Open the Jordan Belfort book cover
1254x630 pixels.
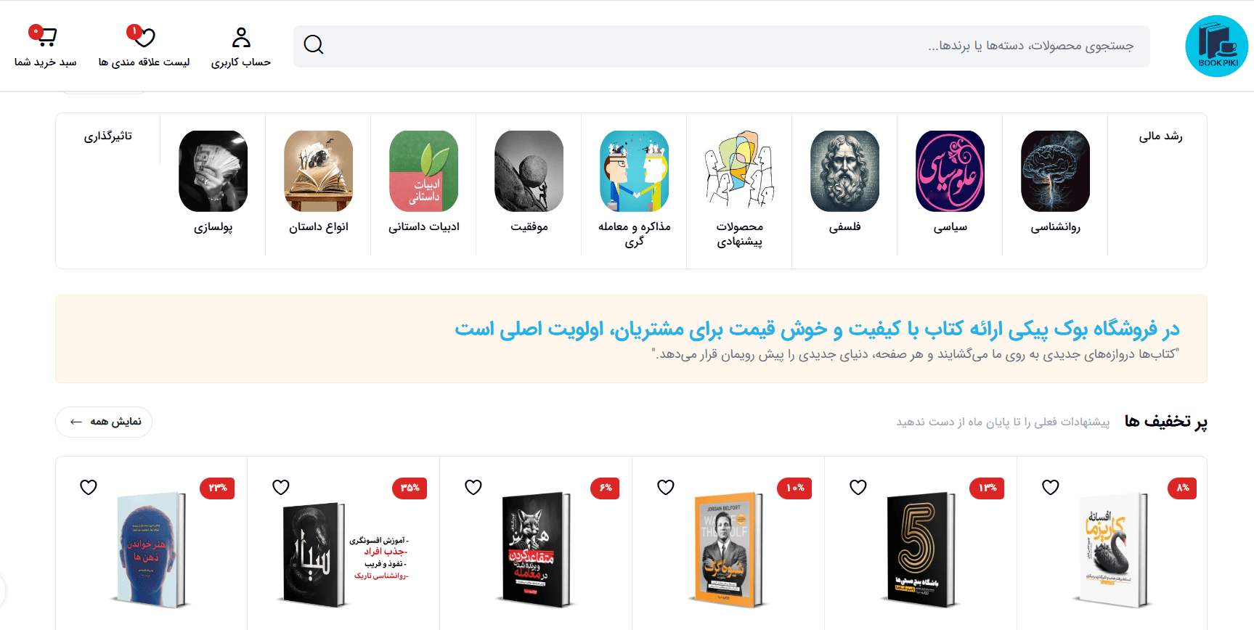click(x=728, y=549)
